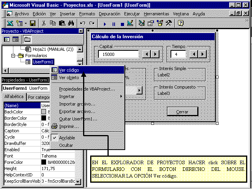252x189 pixels.
Task: Choose Propiedades de VBAProject from context menu
Action: pyautogui.click(x=87, y=89)
